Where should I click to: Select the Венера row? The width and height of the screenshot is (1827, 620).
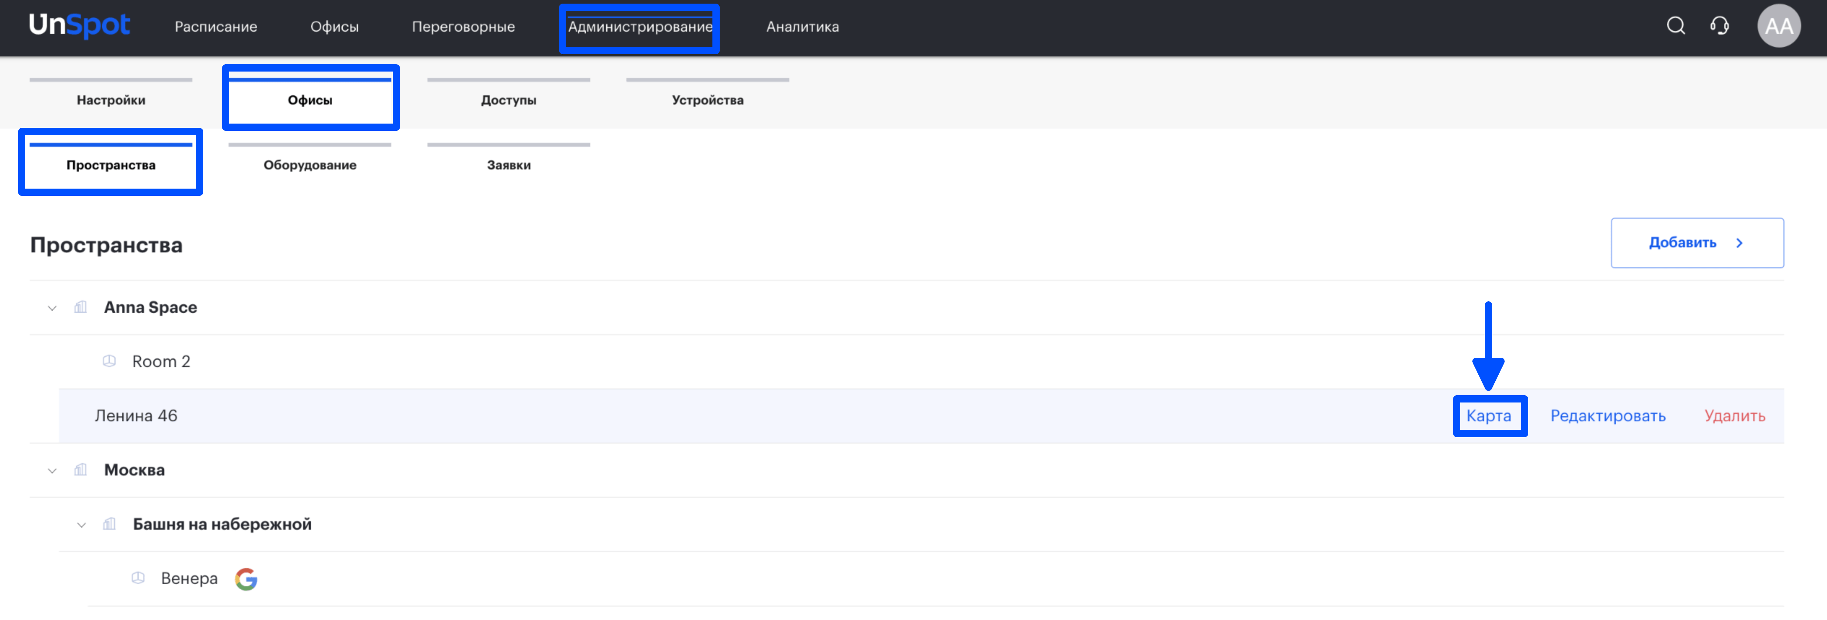[x=936, y=579]
